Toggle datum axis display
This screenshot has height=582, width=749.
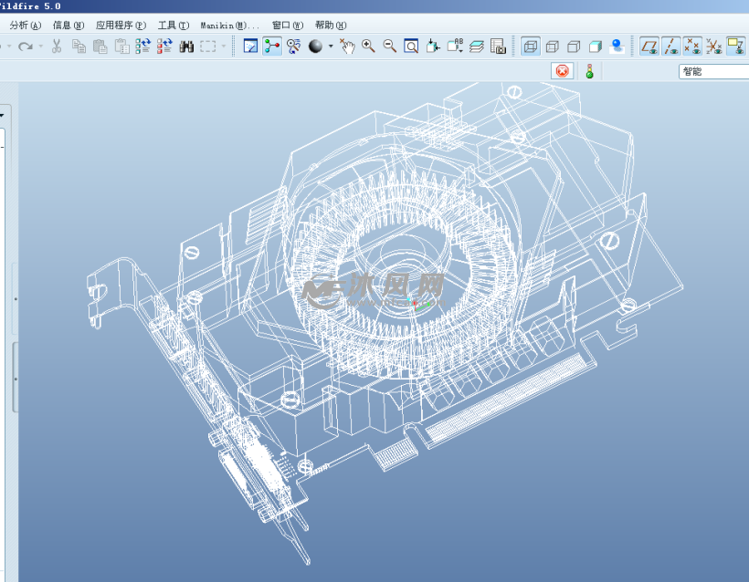[x=670, y=46]
